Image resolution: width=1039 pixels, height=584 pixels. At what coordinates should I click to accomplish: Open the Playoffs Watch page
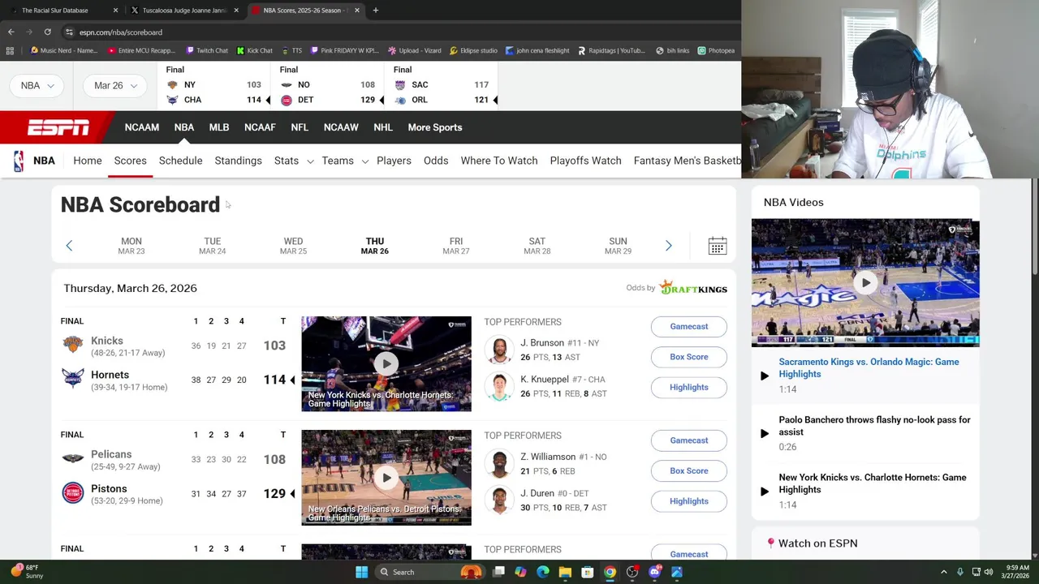point(585,161)
